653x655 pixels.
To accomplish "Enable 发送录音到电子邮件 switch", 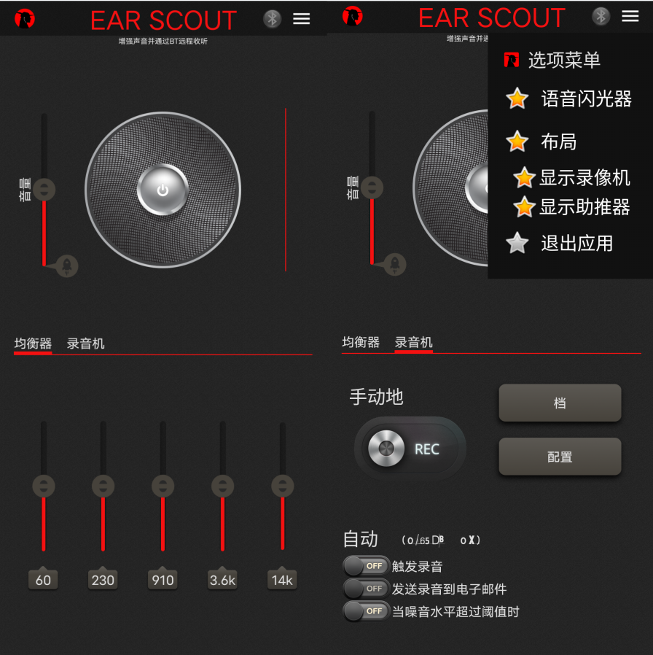I will [367, 589].
